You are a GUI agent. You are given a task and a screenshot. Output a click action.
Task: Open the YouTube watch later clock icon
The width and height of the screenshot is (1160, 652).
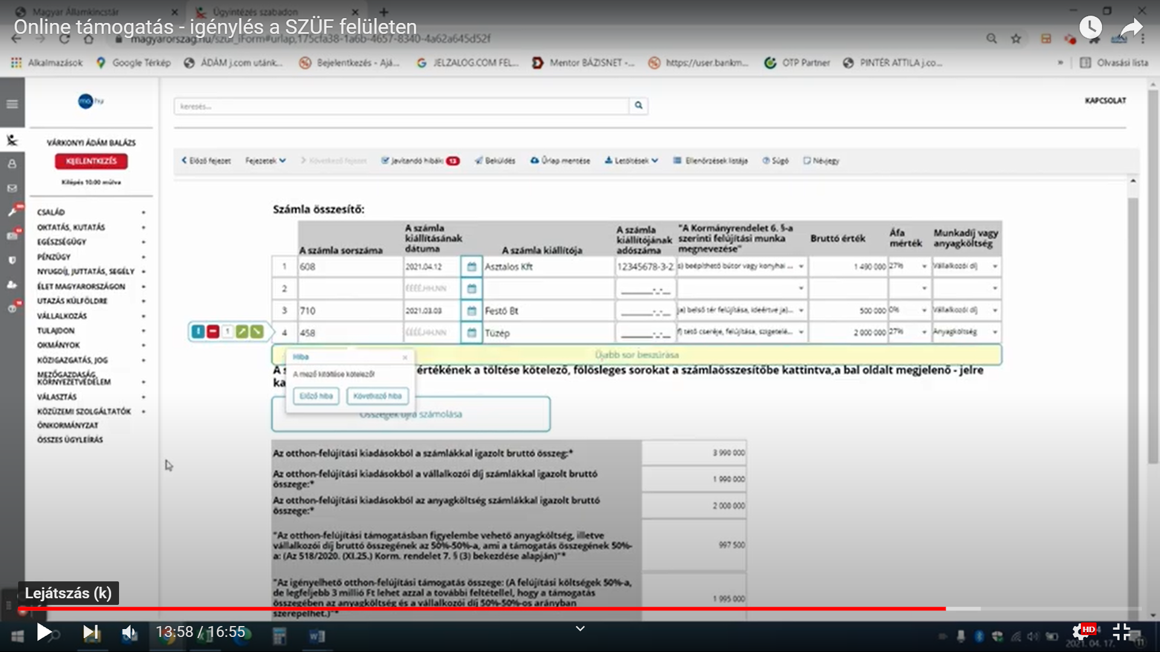[x=1091, y=27]
